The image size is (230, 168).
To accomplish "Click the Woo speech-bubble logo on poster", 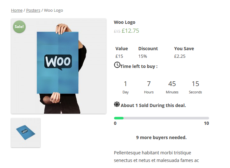I will [x=58, y=62].
